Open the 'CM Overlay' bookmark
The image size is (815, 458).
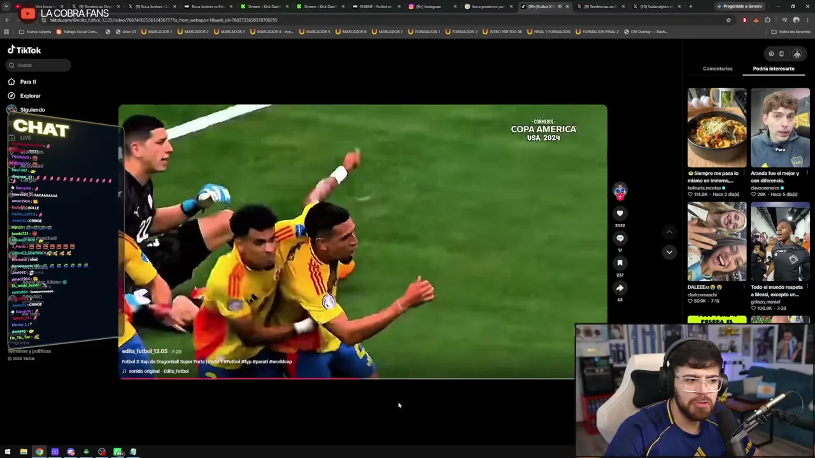tap(646, 32)
